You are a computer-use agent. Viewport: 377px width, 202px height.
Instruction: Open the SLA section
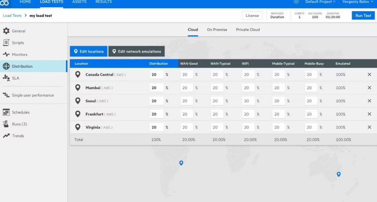(x=15, y=78)
